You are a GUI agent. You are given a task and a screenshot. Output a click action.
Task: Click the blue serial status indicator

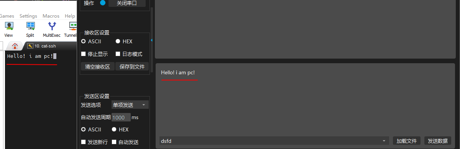click(x=102, y=3)
